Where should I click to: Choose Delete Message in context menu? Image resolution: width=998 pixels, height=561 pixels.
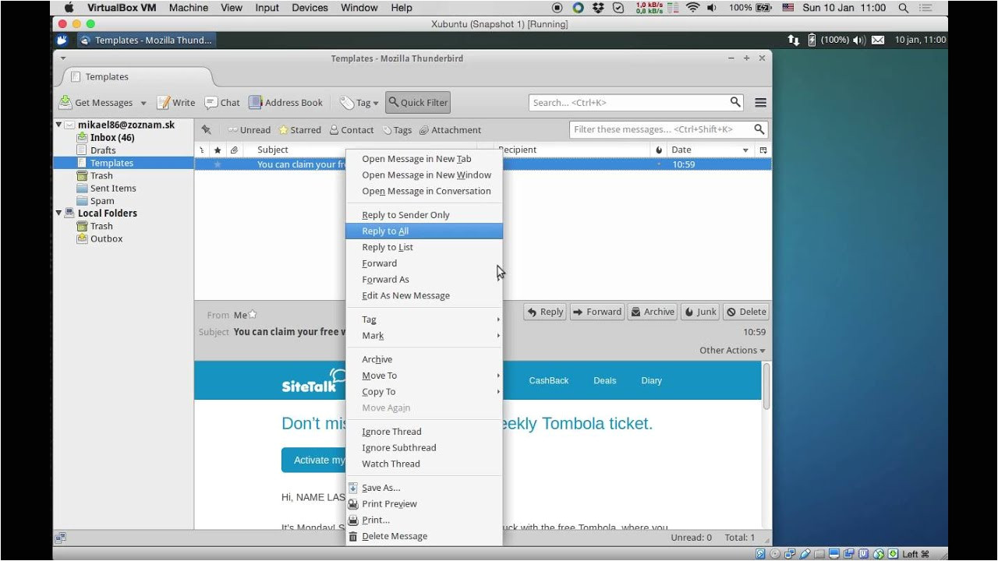[424, 536]
